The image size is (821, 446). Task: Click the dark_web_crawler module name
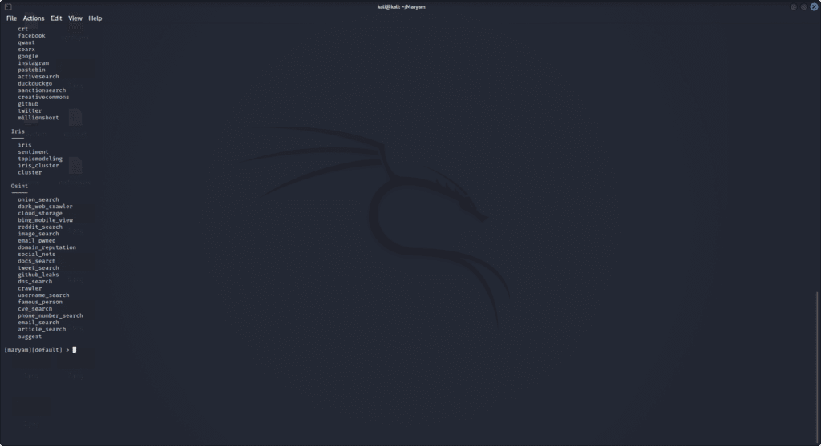coord(45,207)
